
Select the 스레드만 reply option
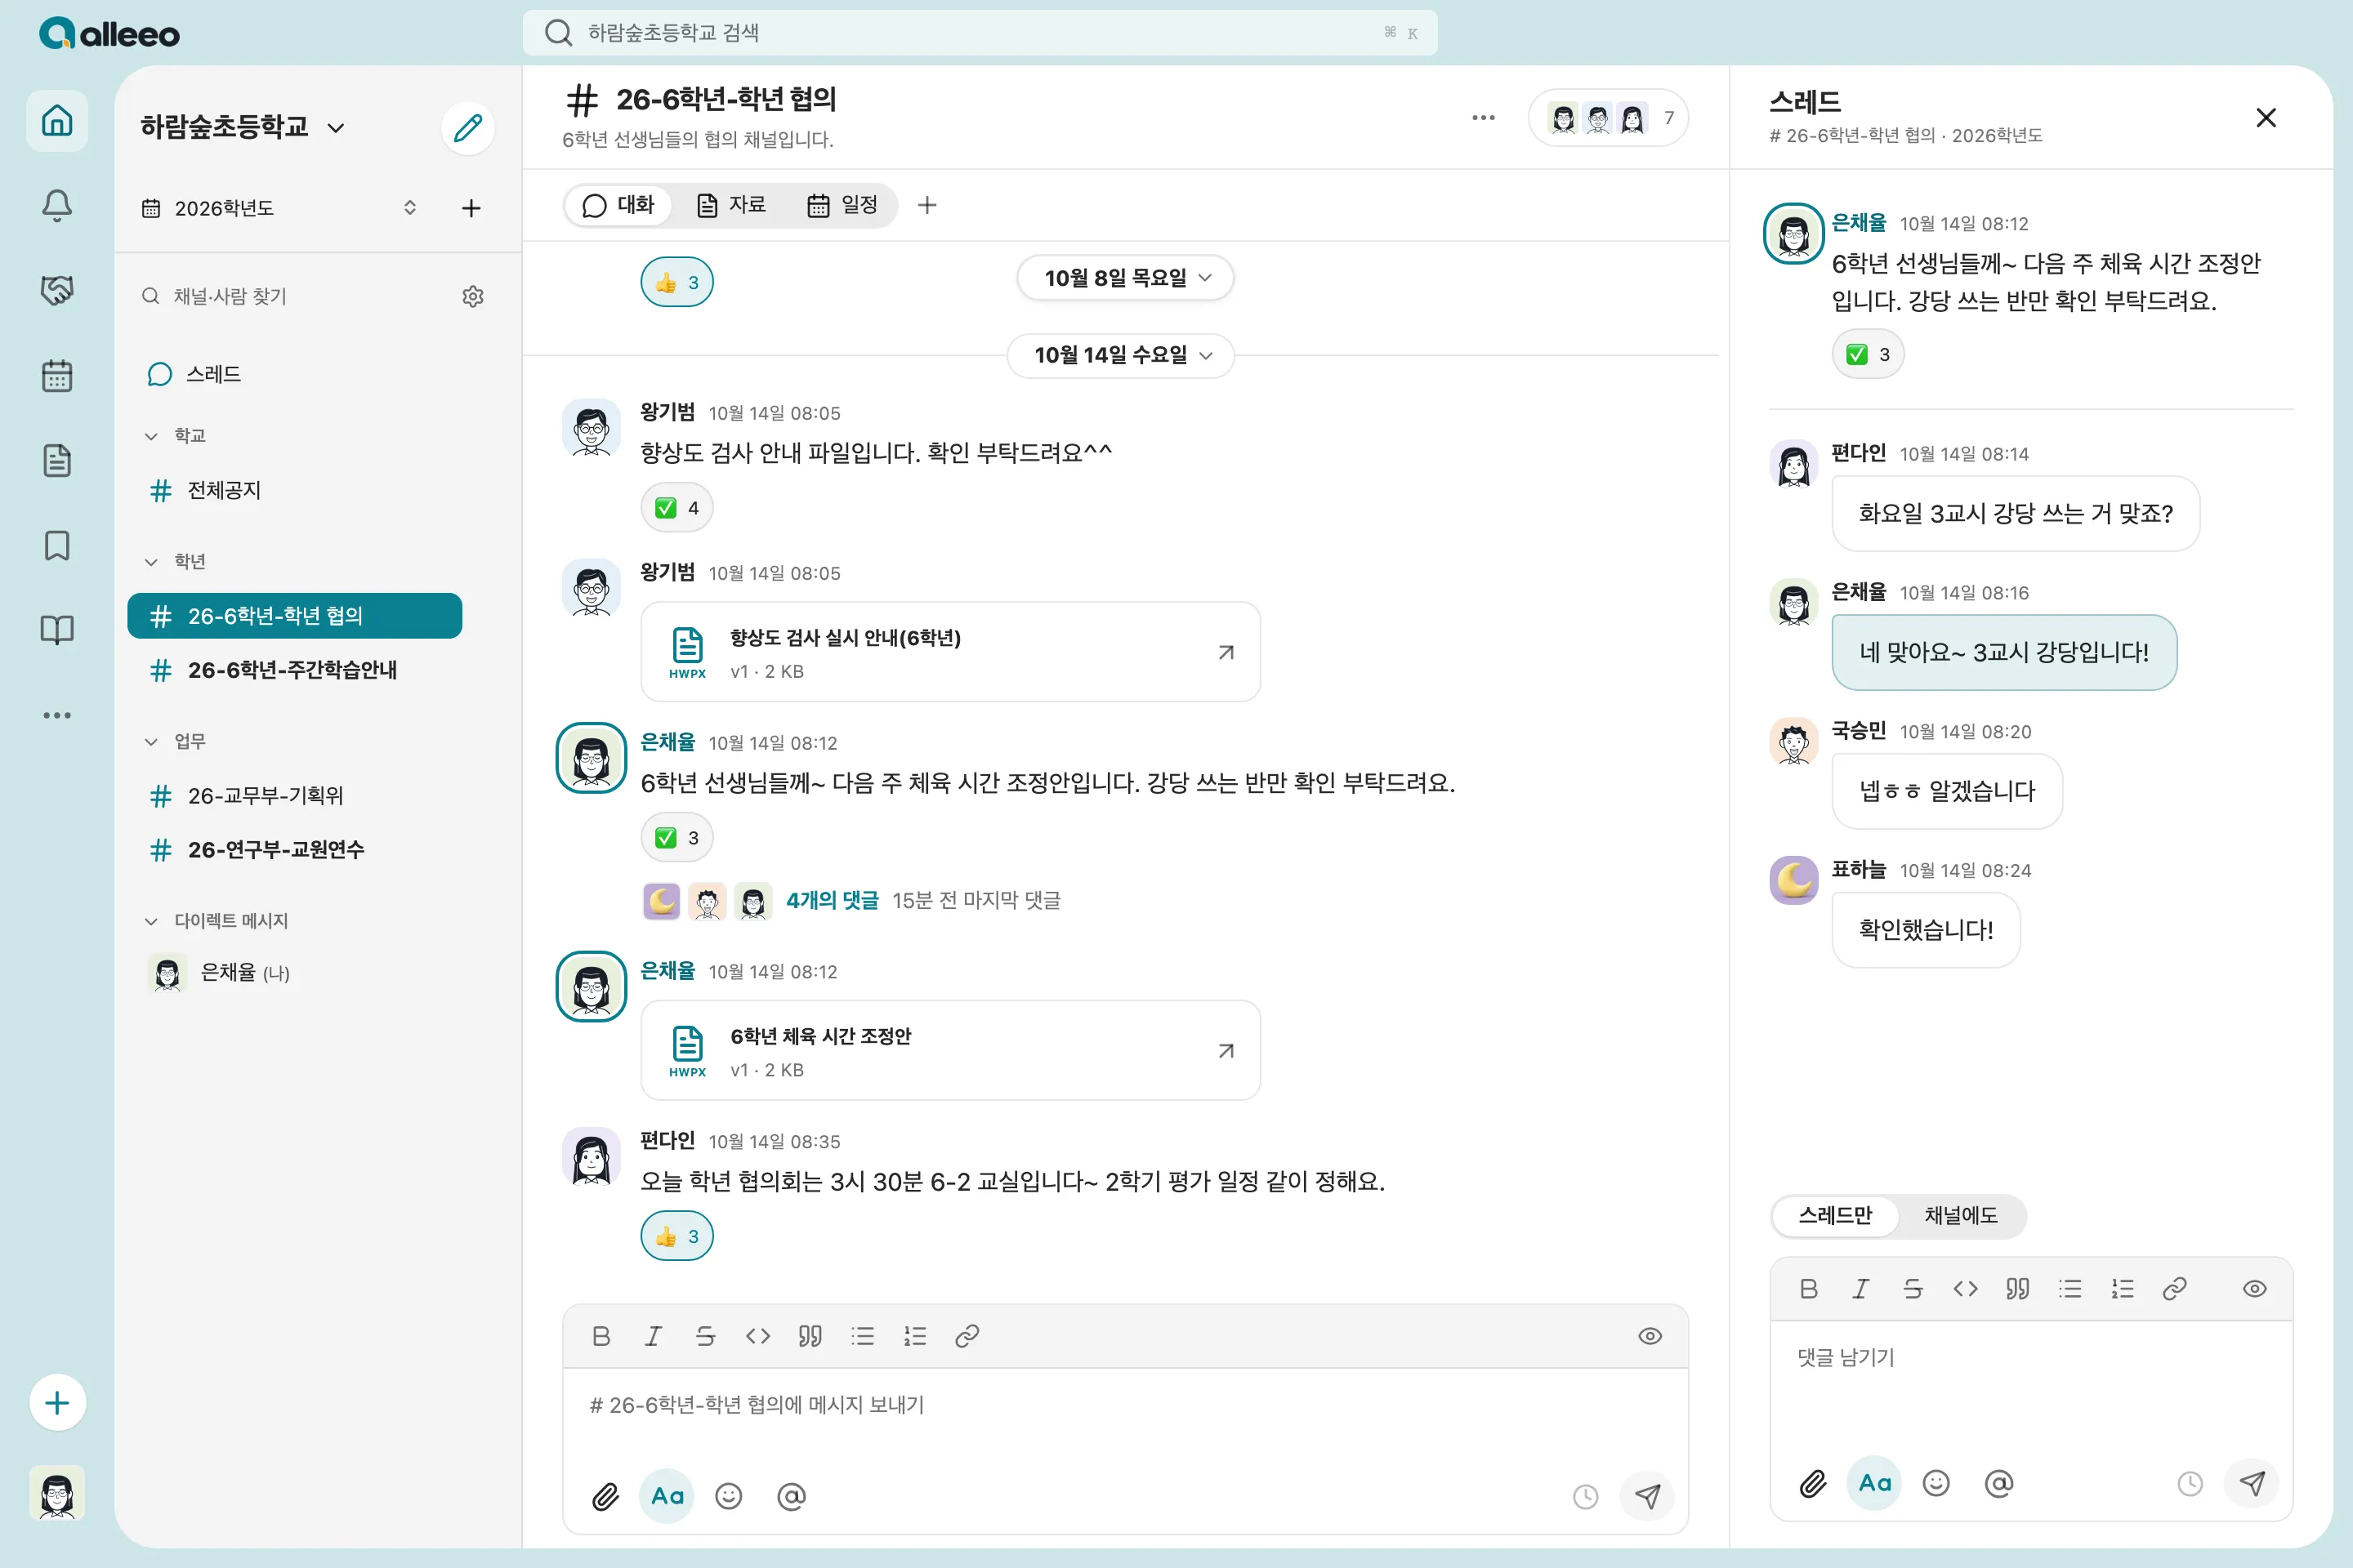(x=1835, y=1216)
